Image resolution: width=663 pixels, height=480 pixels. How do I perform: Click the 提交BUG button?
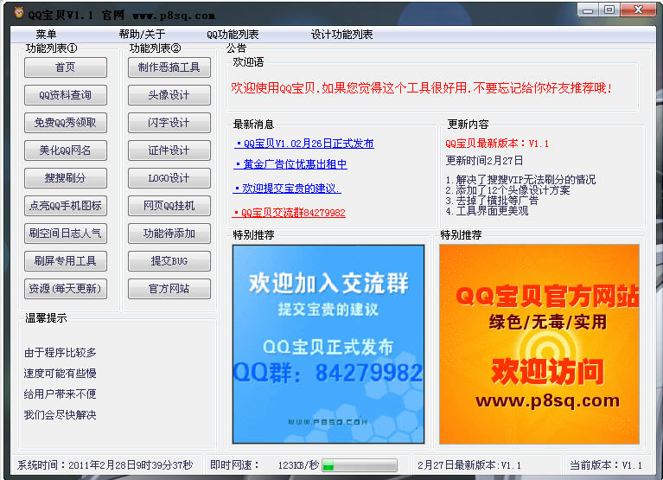tap(169, 261)
